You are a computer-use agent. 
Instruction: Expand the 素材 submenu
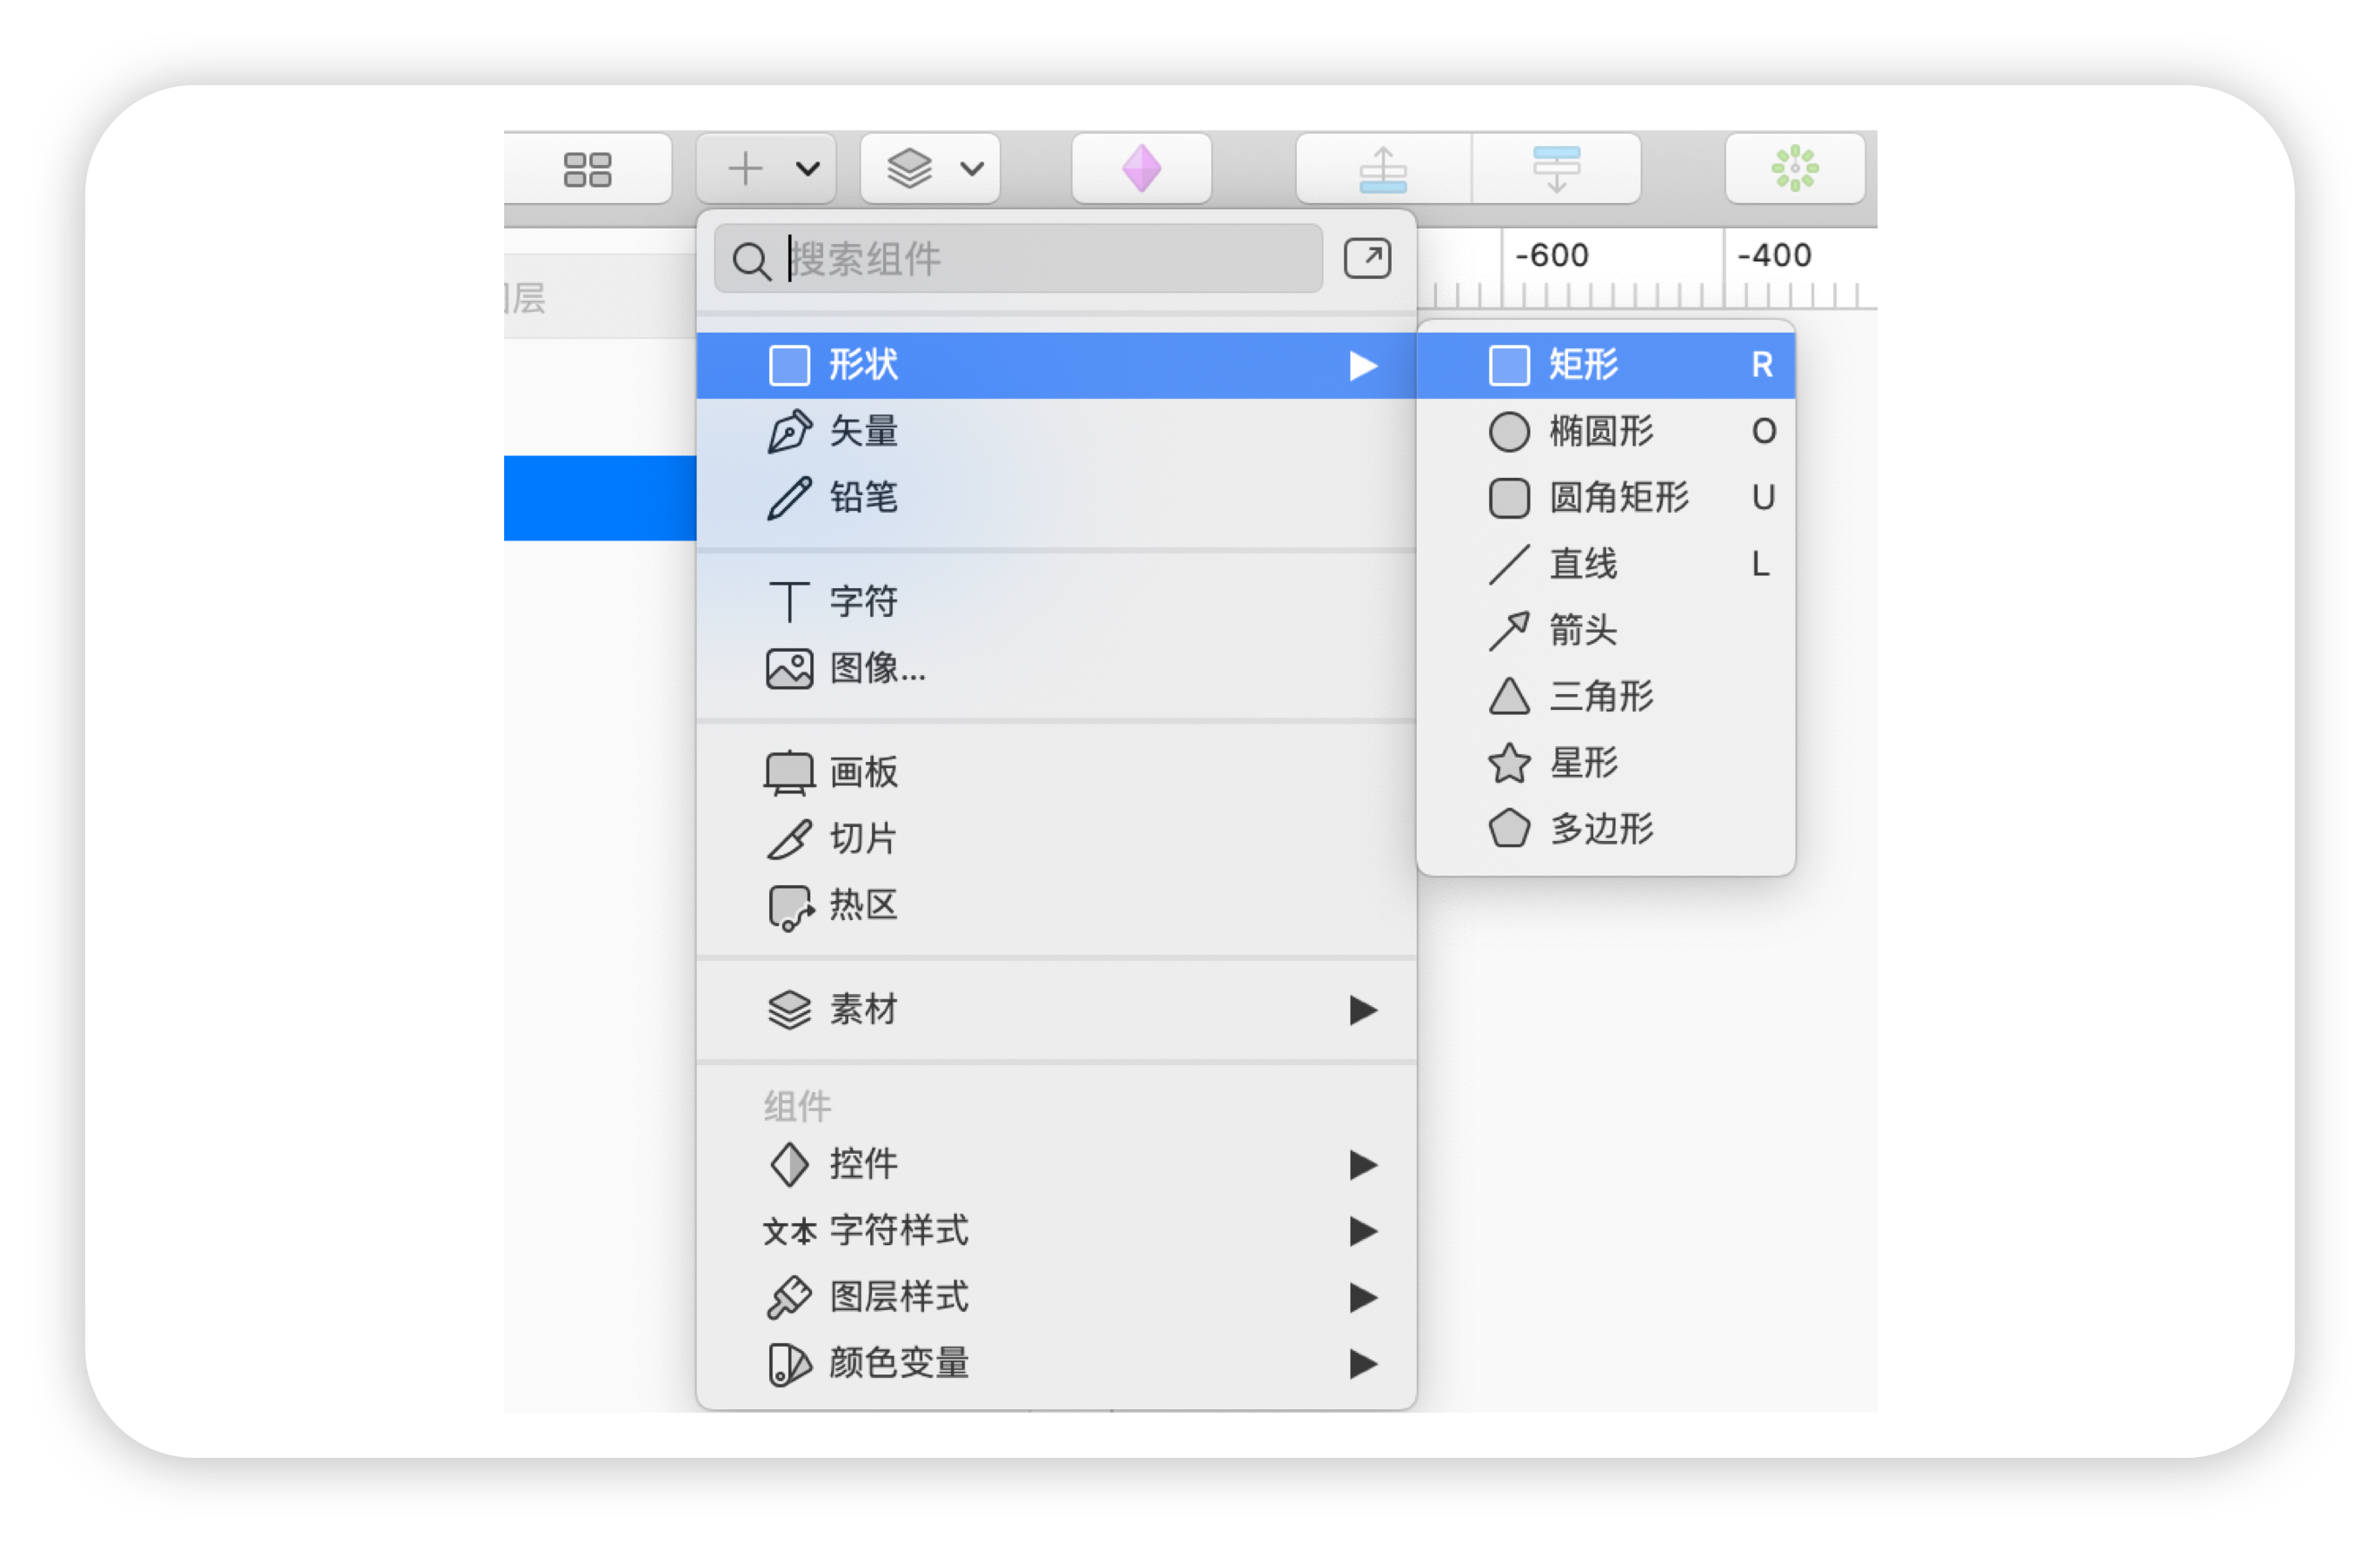pyautogui.click(x=1056, y=1010)
